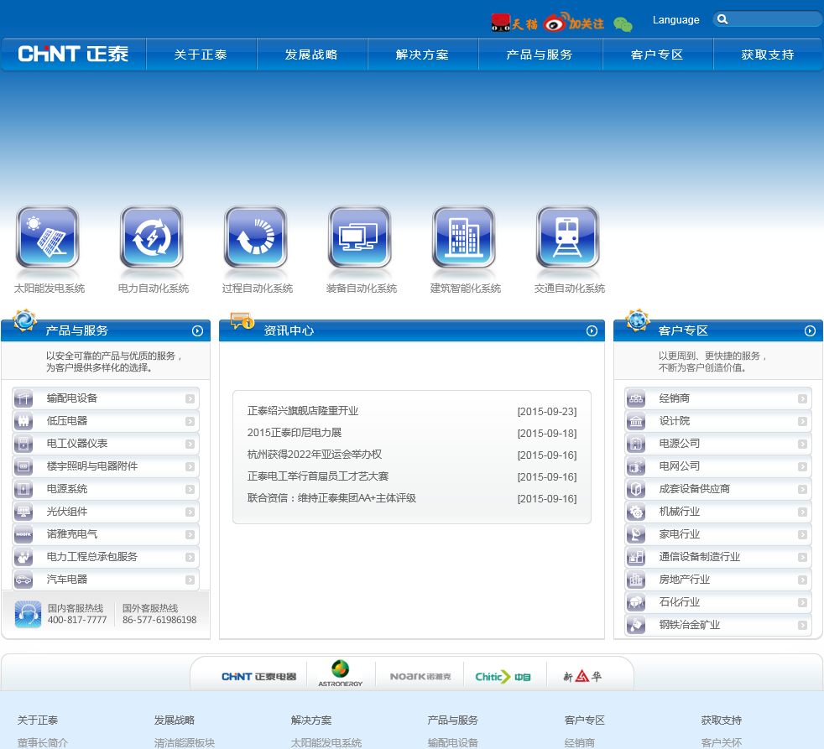Open footer link 董事长简介
The image size is (824, 749).
[x=43, y=742]
